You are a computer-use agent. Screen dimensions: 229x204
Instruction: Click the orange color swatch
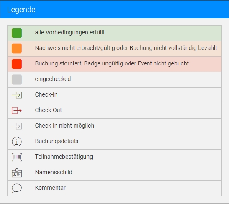17,48
